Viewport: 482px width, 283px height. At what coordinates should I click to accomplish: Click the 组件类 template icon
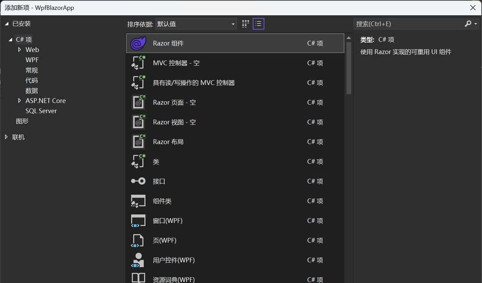tap(138, 201)
